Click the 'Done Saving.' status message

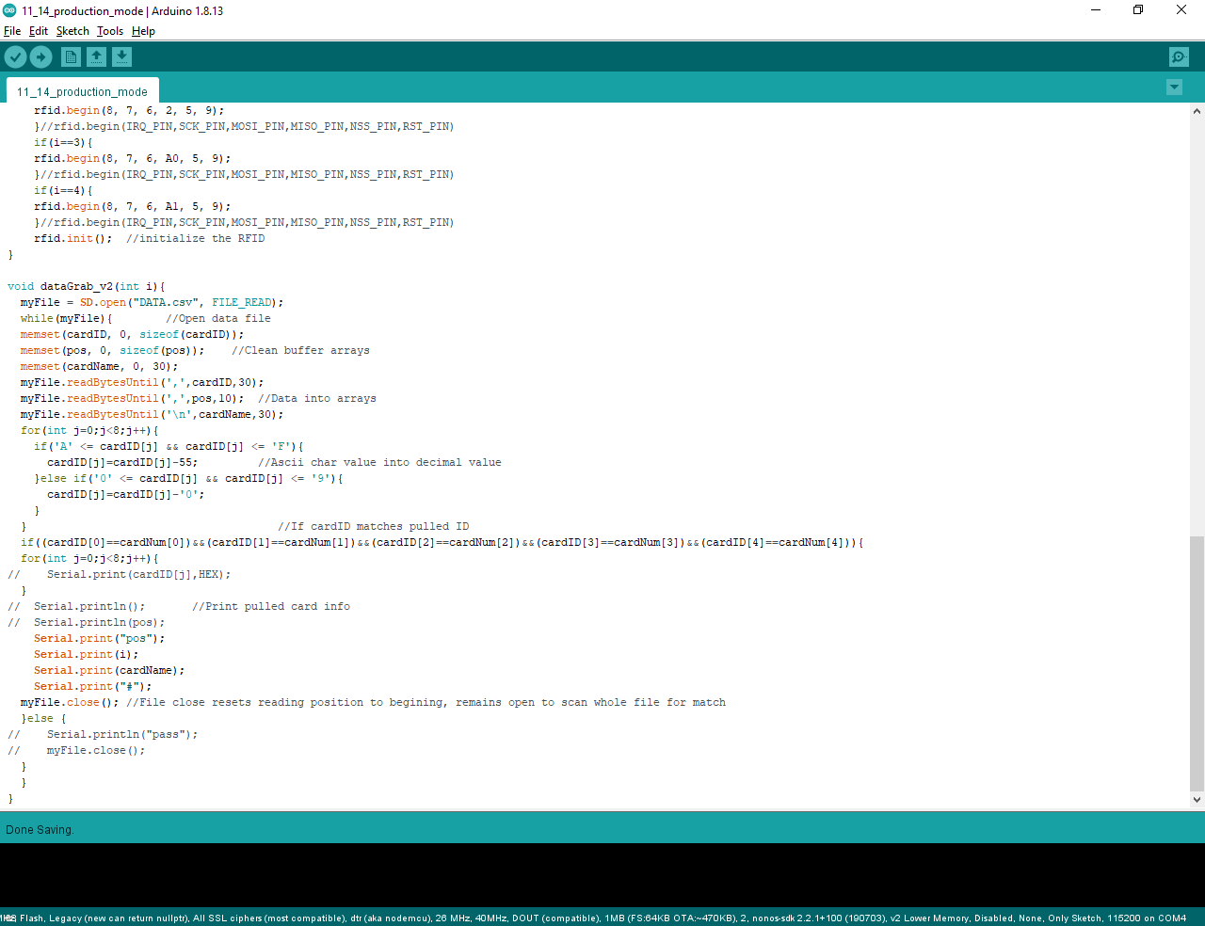tap(40, 830)
